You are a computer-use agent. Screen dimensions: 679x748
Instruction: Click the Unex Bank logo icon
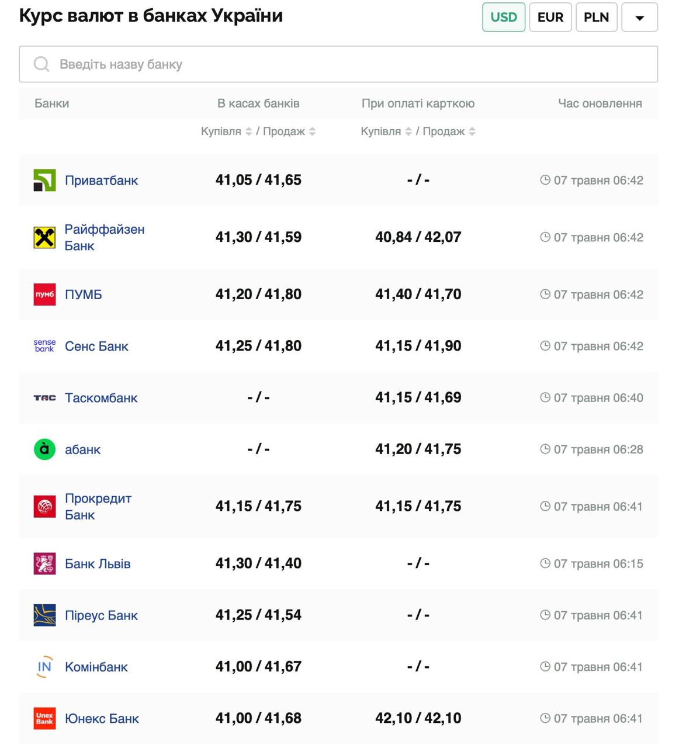click(44, 718)
